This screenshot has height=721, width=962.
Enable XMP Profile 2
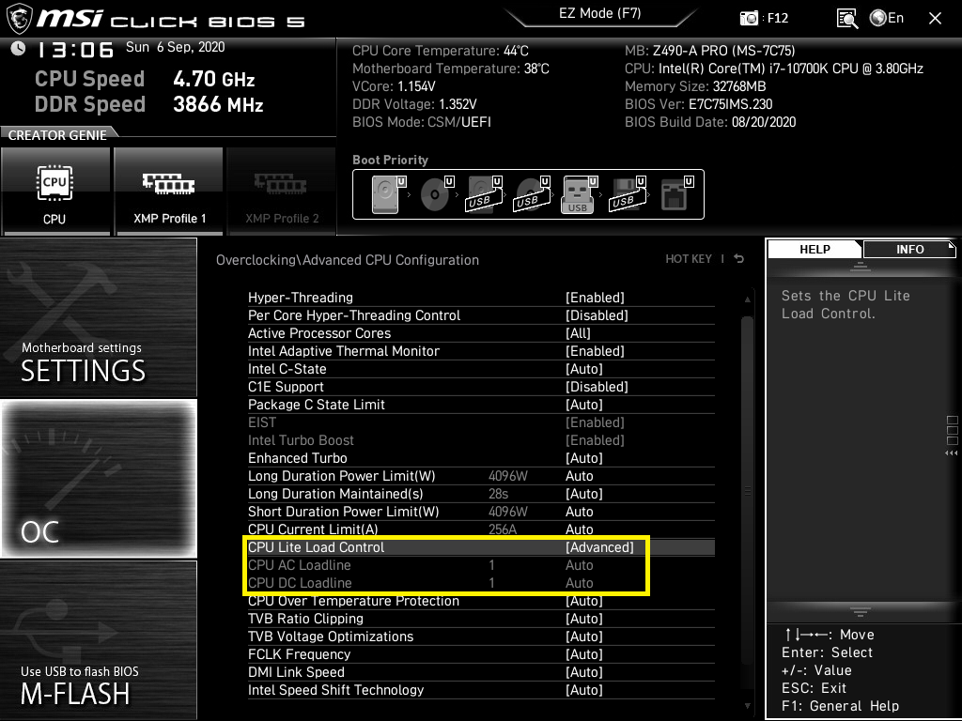(x=282, y=192)
